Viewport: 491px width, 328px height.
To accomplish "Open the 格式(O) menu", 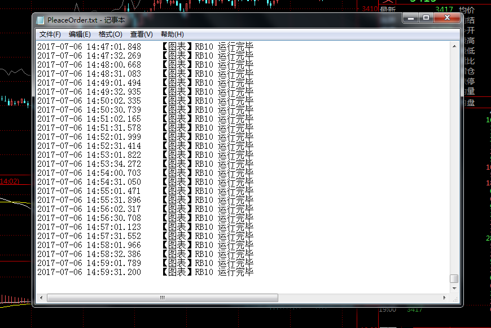I will pos(110,34).
